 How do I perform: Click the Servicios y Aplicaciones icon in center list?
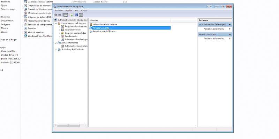91,31
